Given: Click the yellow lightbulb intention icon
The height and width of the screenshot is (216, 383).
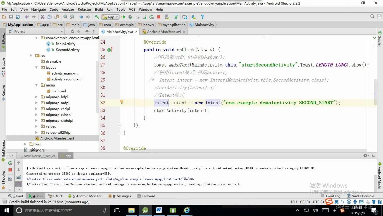Looking at the screenshot, I should click(x=122, y=102).
